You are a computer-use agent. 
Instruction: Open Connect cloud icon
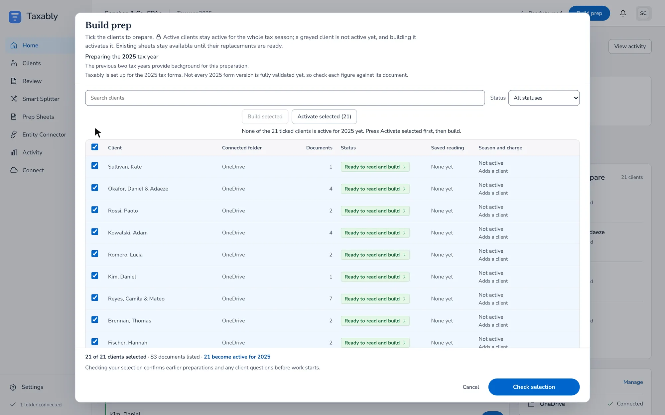pos(14,170)
